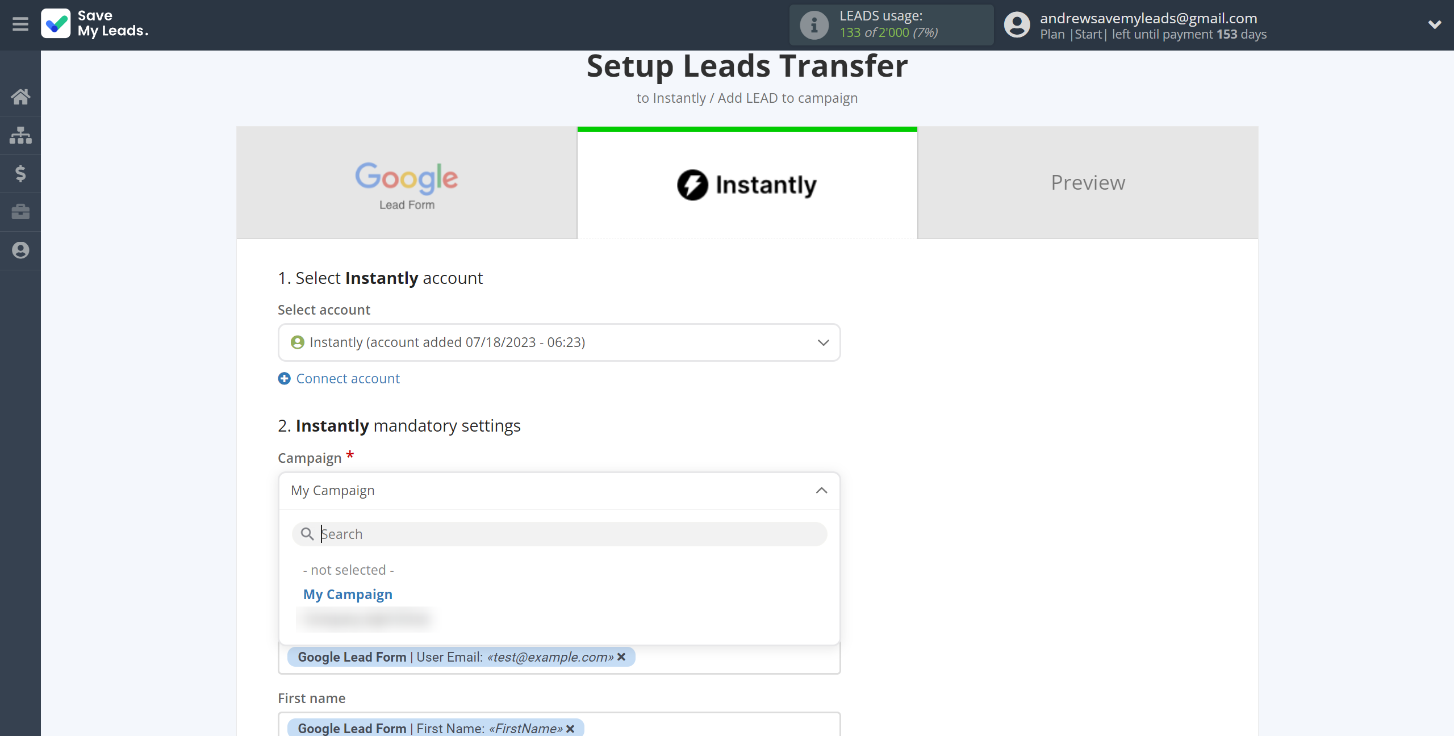
Task: Click the plus icon beside Connect account
Action: tap(284, 378)
